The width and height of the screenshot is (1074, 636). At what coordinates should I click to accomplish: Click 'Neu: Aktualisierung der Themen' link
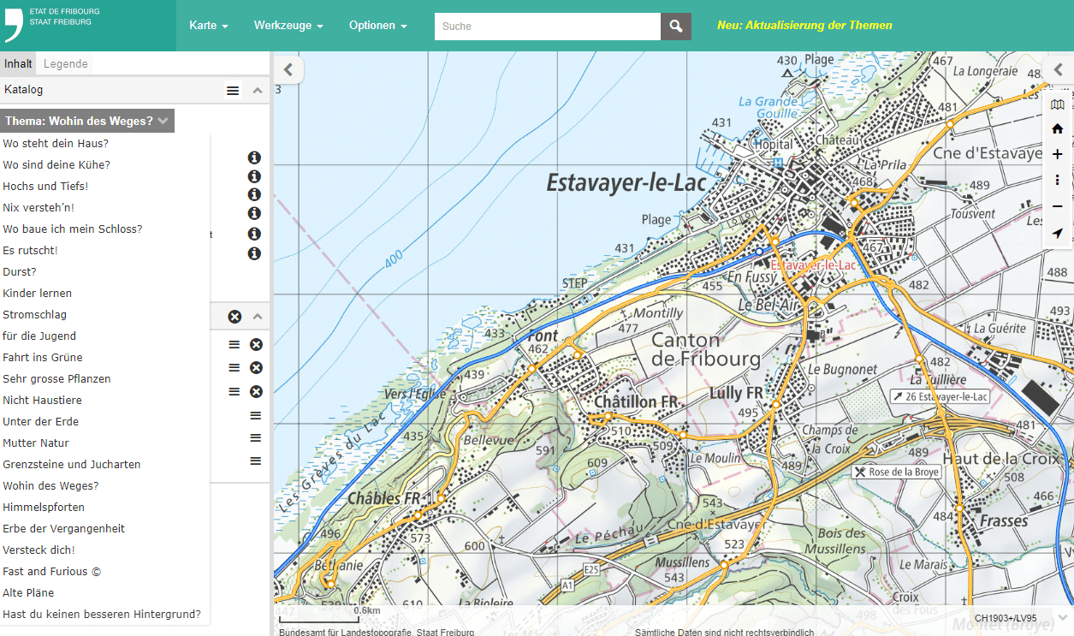804,26
